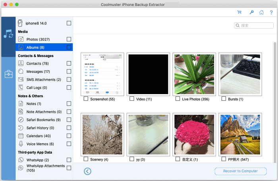
Task: Click the Notes document icon
Action: (21, 104)
